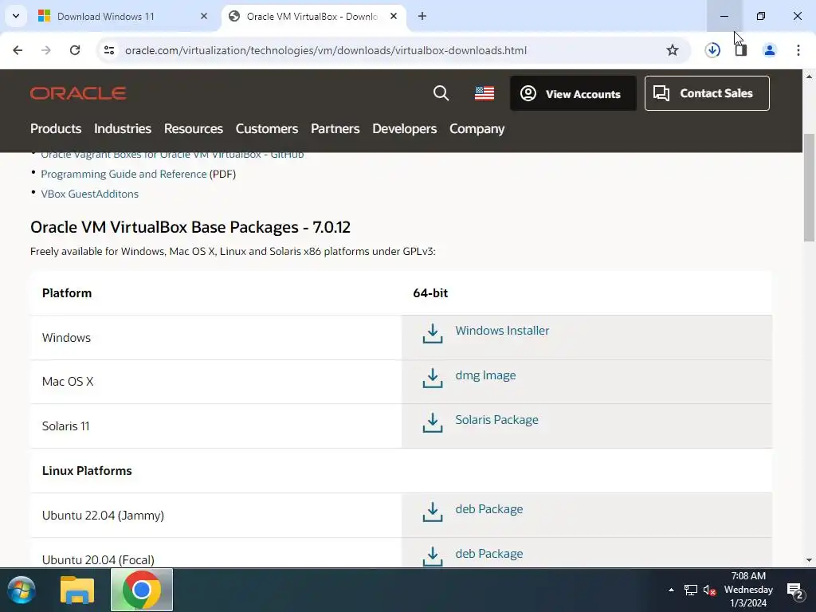The height and width of the screenshot is (612, 816).
Task: Click the download icon in Ubuntu 20.04 row
Action: point(433,555)
